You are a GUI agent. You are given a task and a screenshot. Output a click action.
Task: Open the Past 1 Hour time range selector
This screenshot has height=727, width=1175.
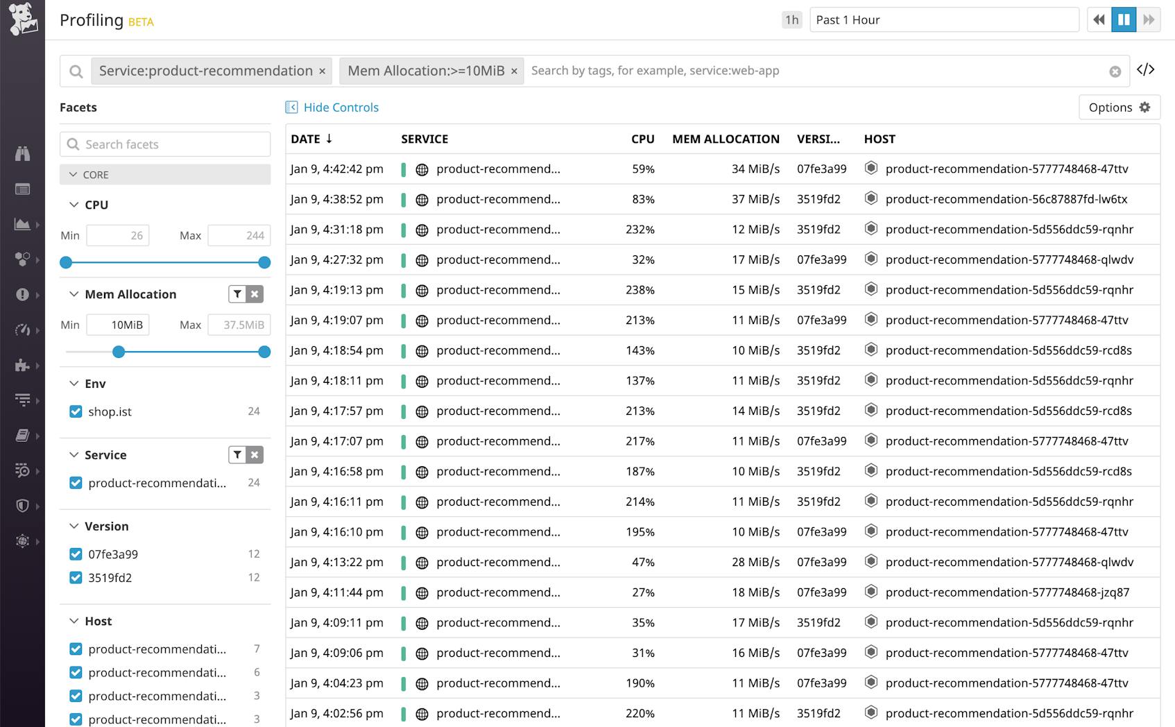click(x=944, y=19)
